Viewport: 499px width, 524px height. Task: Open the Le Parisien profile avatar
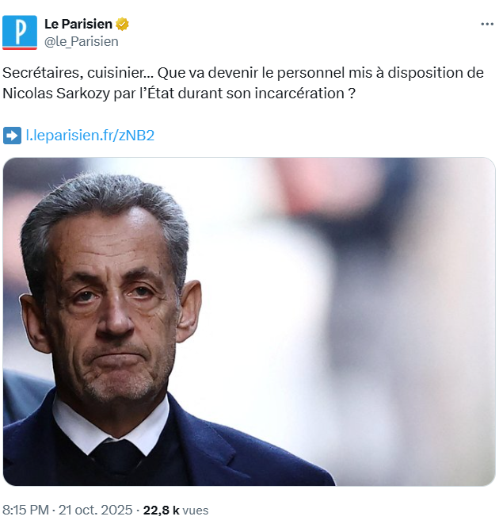pos(20,33)
